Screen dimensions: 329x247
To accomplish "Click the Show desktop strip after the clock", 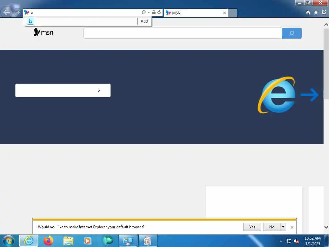I will pos(327,241).
